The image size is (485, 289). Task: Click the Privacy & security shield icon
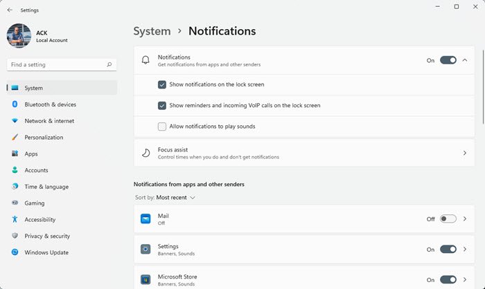(15, 236)
